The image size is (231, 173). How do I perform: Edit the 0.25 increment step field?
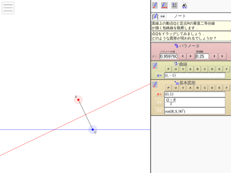[202, 56]
